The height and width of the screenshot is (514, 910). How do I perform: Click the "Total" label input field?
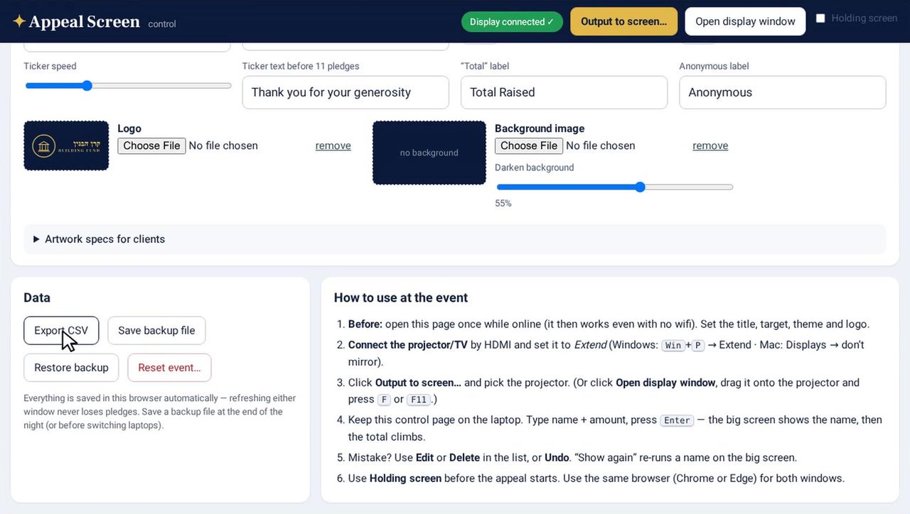coord(564,92)
